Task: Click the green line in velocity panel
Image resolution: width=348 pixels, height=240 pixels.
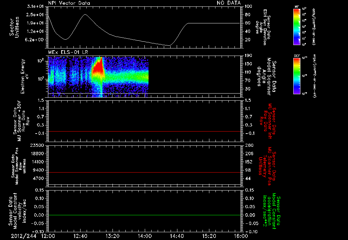Action: [x=144, y=215]
